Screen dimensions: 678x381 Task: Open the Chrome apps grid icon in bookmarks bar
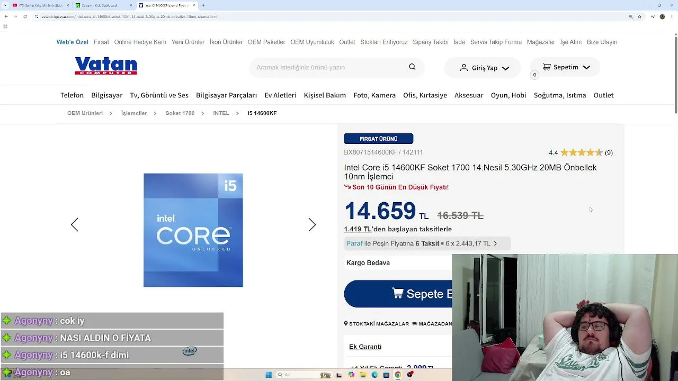tap(5, 26)
